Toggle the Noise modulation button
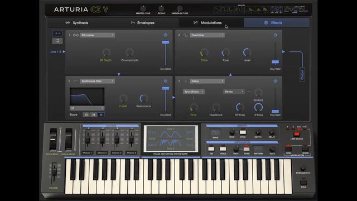The width and height of the screenshot is (357, 201). coord(305,149)
